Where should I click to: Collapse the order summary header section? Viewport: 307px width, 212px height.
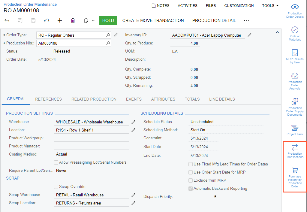pos(277,32)
